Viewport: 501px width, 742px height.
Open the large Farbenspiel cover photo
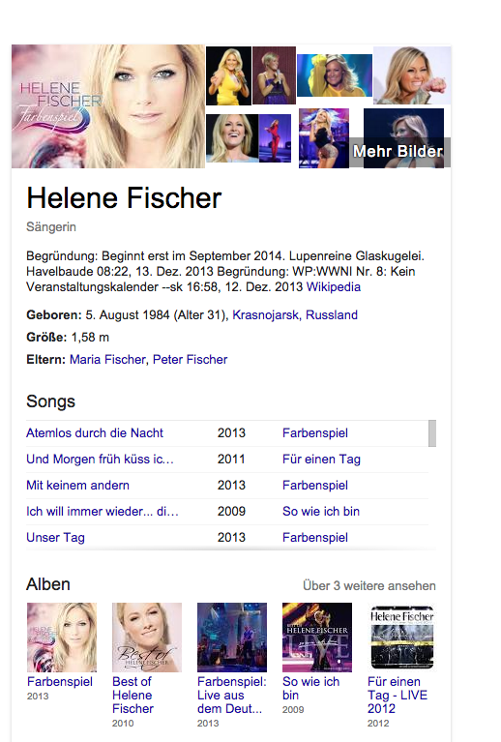[x=108, y=106]
